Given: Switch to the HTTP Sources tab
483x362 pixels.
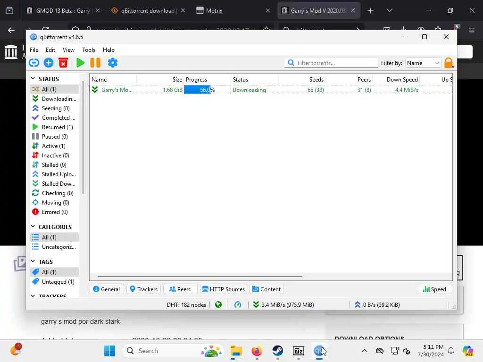Looking at the screenshot, I should (223, 289).
